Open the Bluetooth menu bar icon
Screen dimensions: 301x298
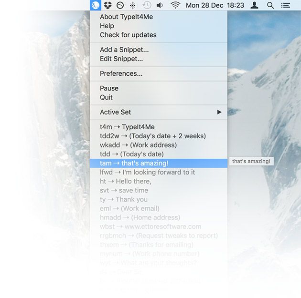(133, 5)
